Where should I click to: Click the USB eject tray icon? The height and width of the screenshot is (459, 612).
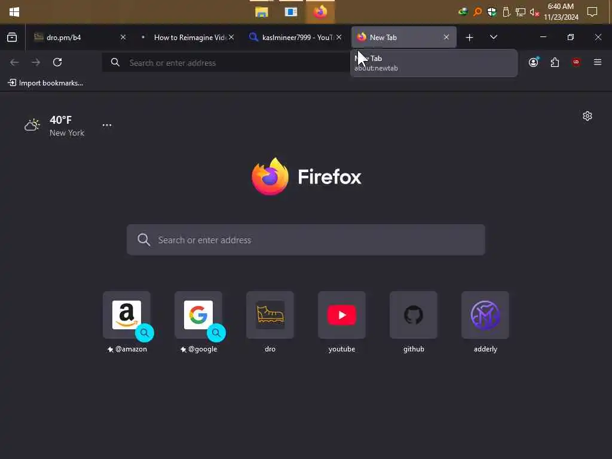tap(506, 12)
